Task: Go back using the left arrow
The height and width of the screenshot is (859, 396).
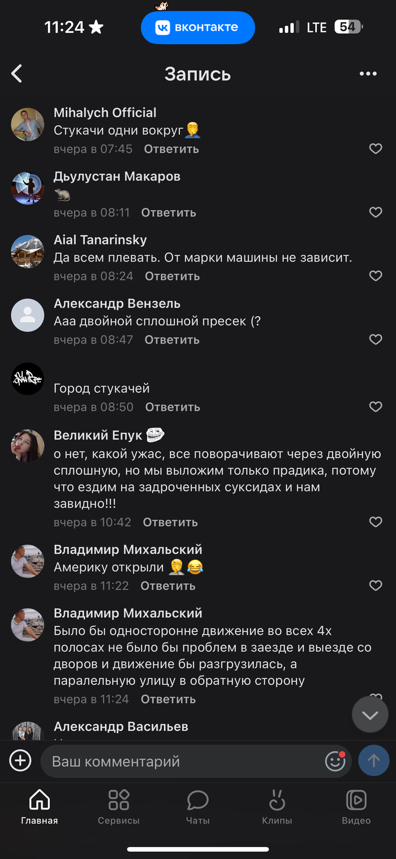Action: (x=17, y=74)
